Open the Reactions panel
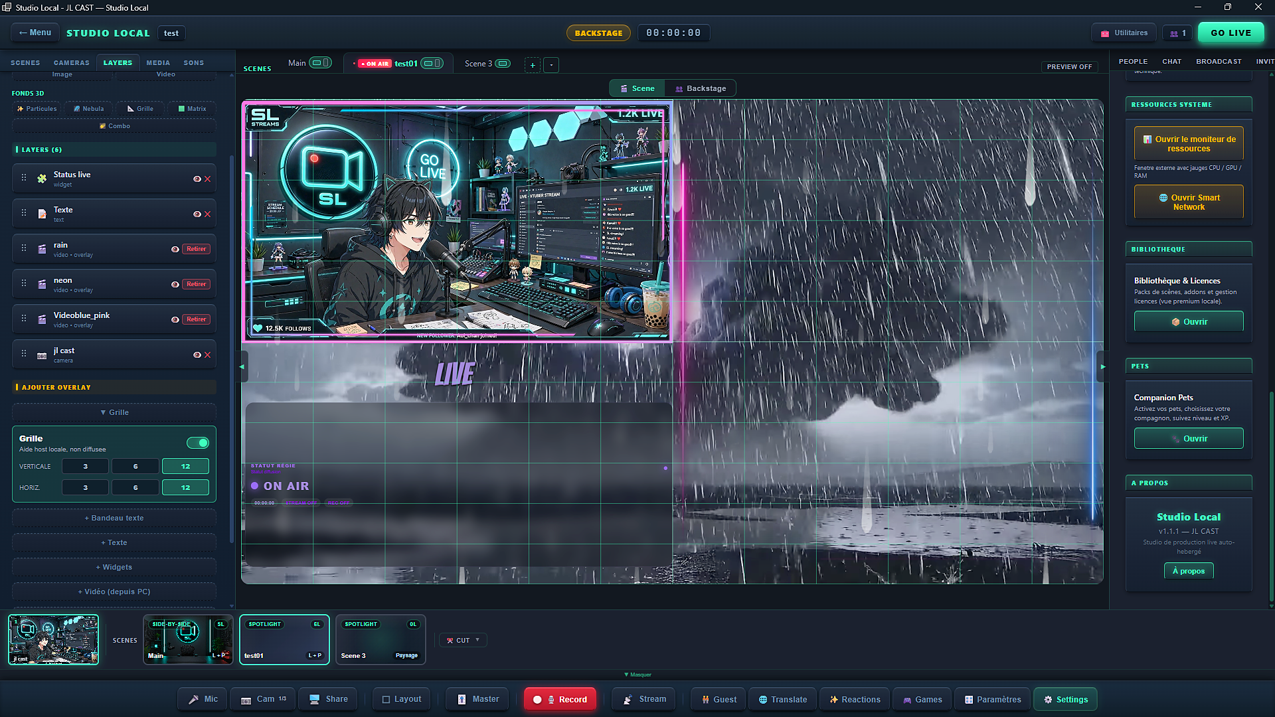 [x=854, y=699]
